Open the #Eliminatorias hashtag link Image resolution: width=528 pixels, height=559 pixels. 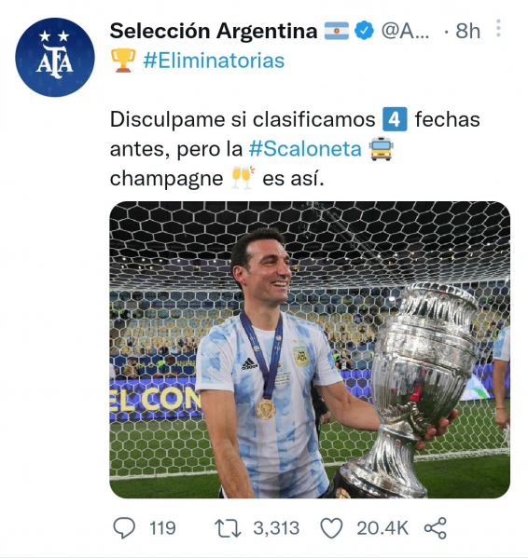214,61
